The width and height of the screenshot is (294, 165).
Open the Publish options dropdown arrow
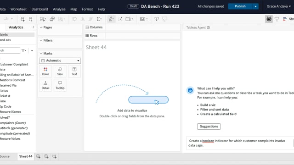tap(255, 6)
